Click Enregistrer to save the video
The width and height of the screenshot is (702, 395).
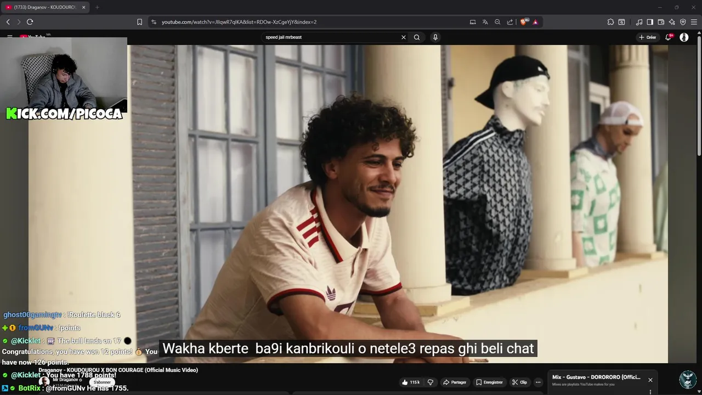(490, 382)
